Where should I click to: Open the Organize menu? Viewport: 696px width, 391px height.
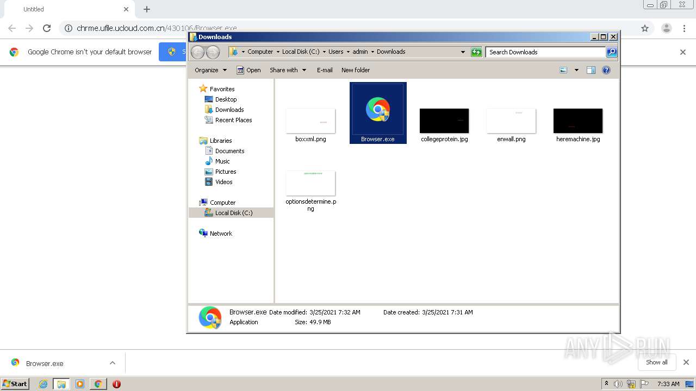click(x=210, y=70)
